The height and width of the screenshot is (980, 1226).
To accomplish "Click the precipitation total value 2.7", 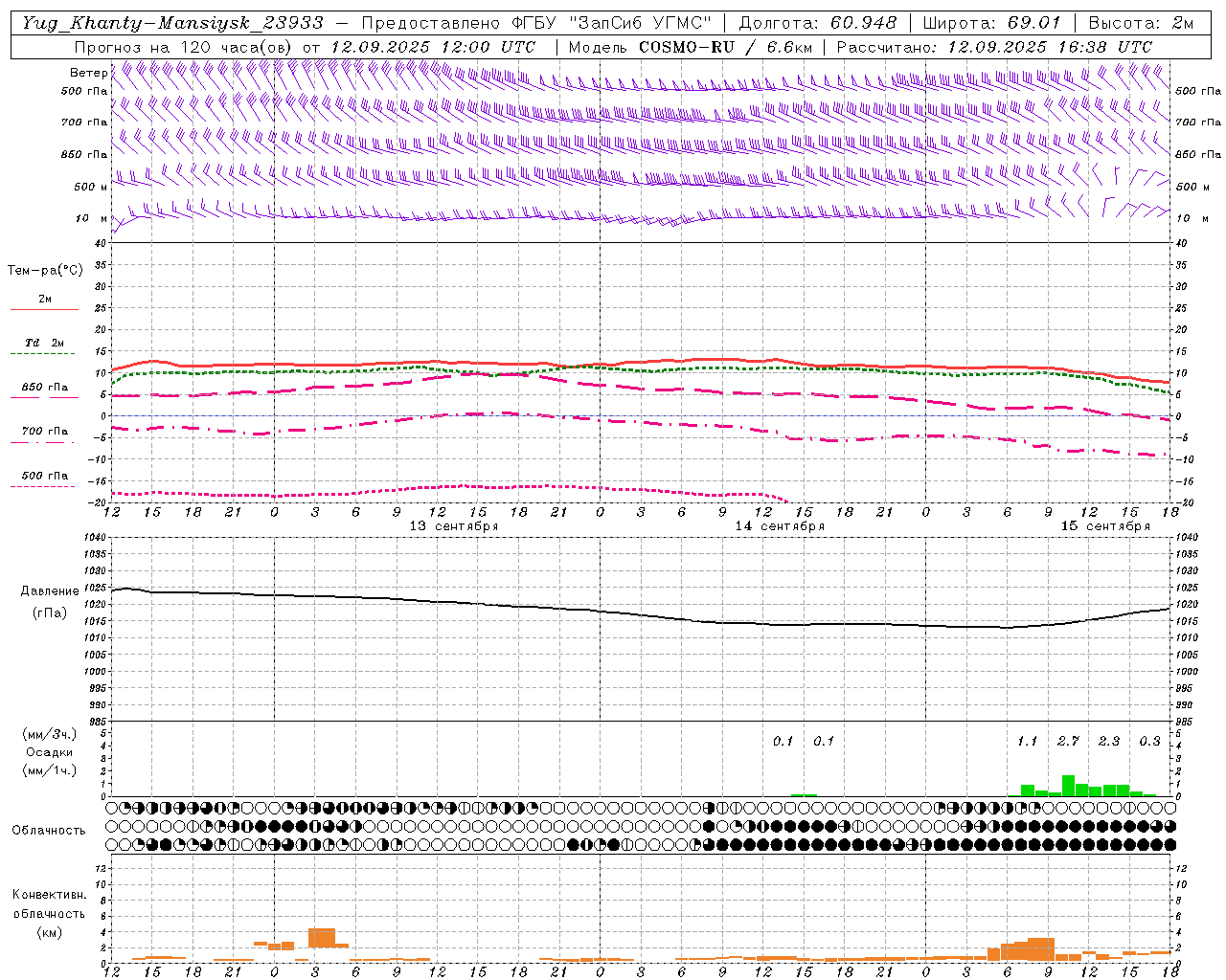I will pos(1068,741).
